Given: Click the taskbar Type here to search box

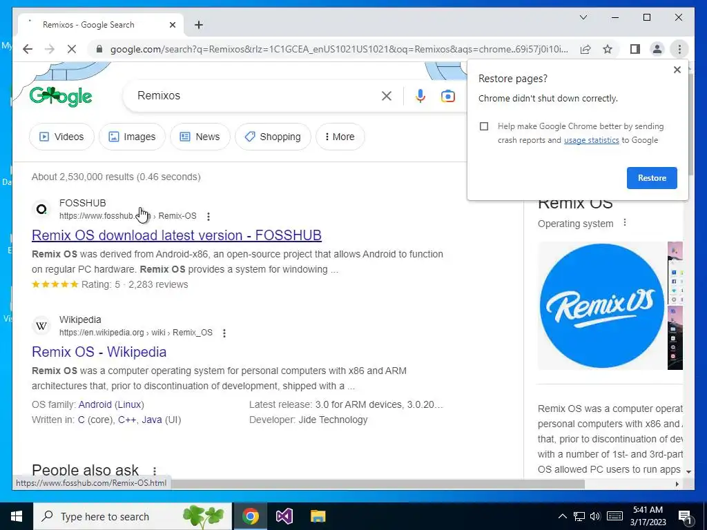Looking at the screenshot, I should (x=133, y=516).
